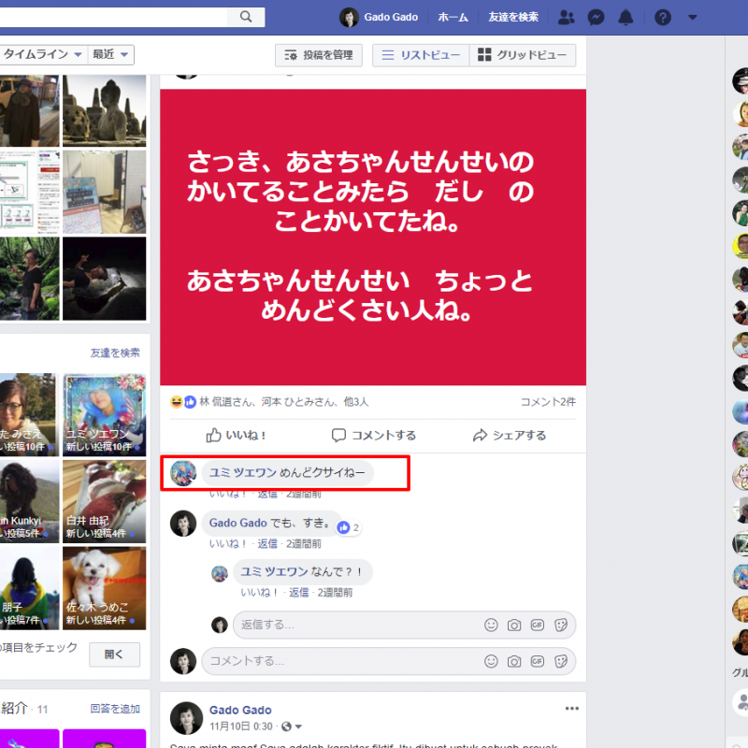
Task: Click the 投稿を管理 button
Action: click(x=319, y=55)
